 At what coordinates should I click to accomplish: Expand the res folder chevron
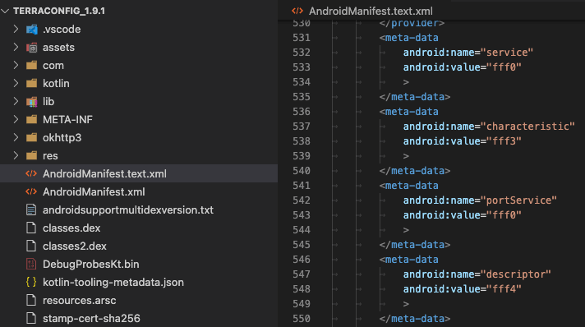tap(16, 155)
